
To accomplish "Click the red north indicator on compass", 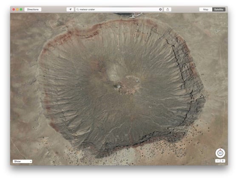I will point(220,150).
